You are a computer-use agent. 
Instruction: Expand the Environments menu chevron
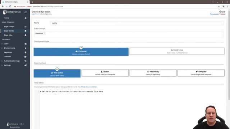point(2,48)
